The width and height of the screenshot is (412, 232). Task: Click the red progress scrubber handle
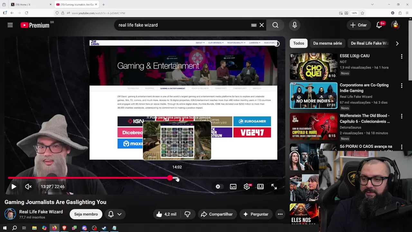(x=170, y=178)
